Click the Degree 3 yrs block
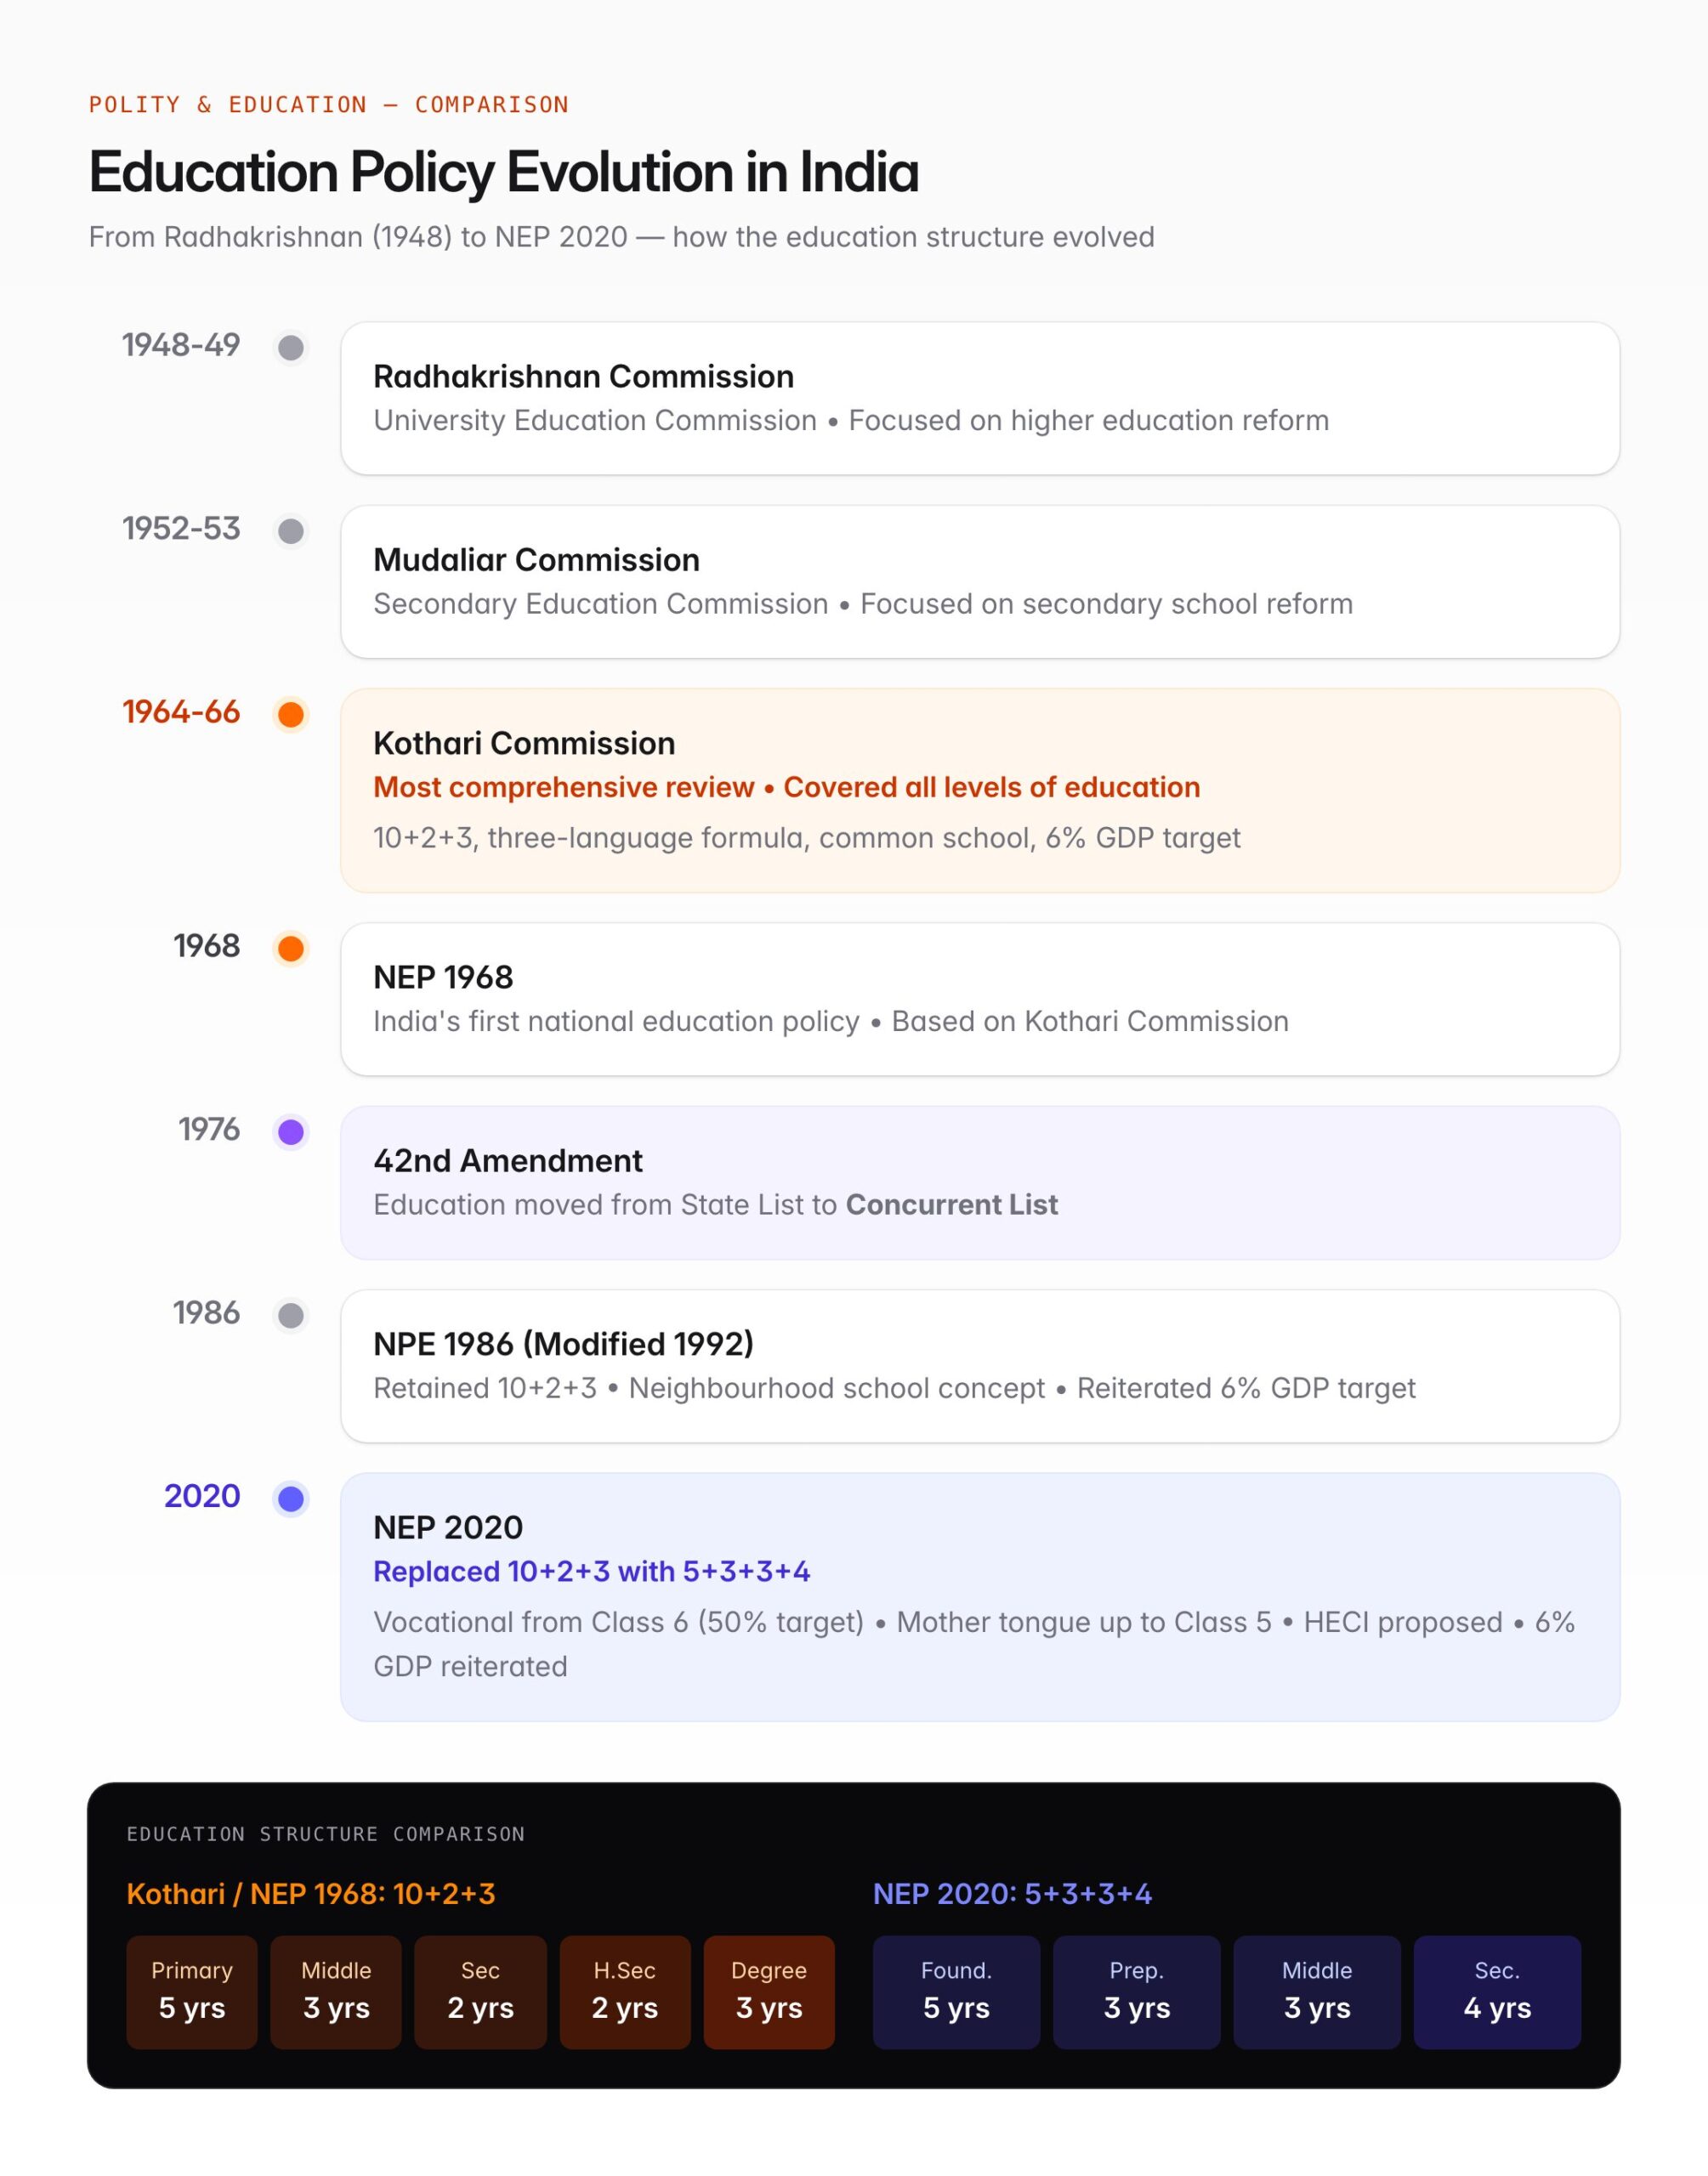This screenshot has width=1708, height=2176. (769, 1992)
